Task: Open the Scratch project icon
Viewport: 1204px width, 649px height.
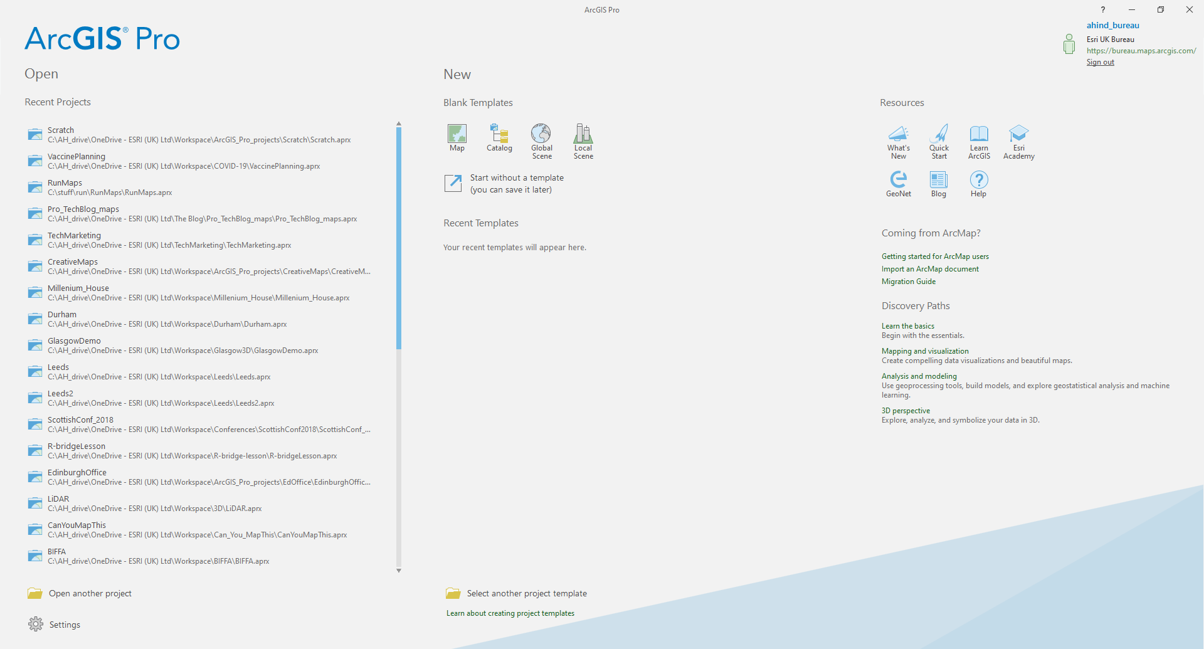Action: 35,135
